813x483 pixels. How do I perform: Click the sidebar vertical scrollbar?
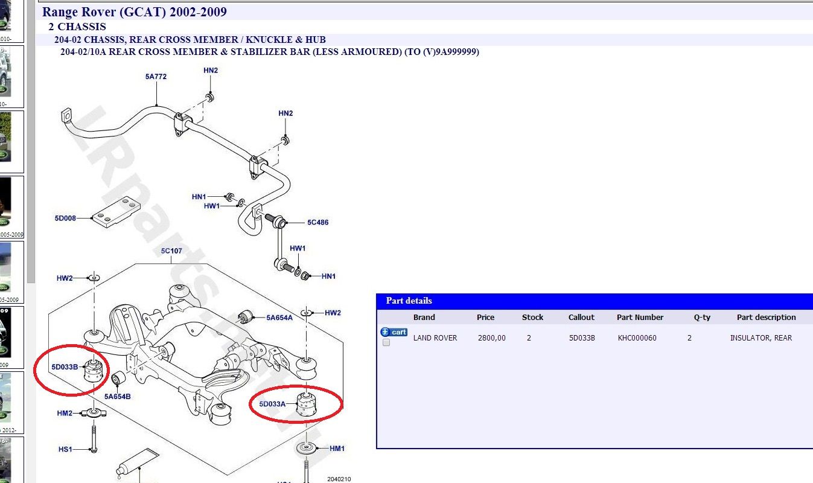click(30, 142)
